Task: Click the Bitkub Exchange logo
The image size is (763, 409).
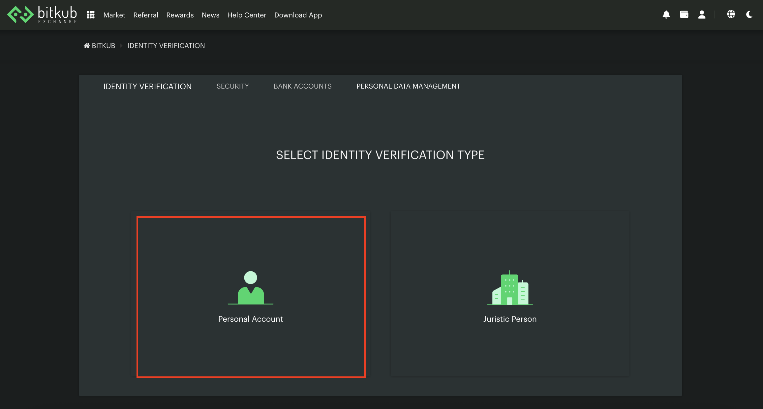Action: tap(42, 15)
